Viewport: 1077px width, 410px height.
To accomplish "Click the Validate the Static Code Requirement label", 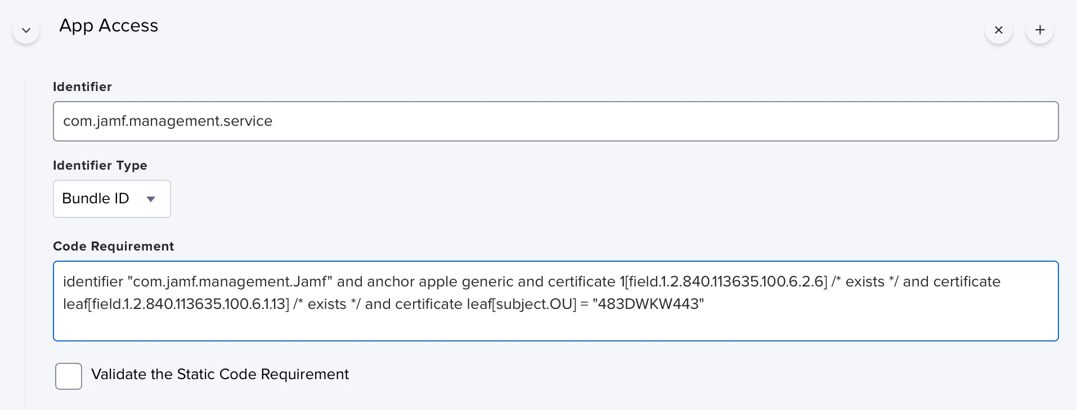I will (220, 374).
